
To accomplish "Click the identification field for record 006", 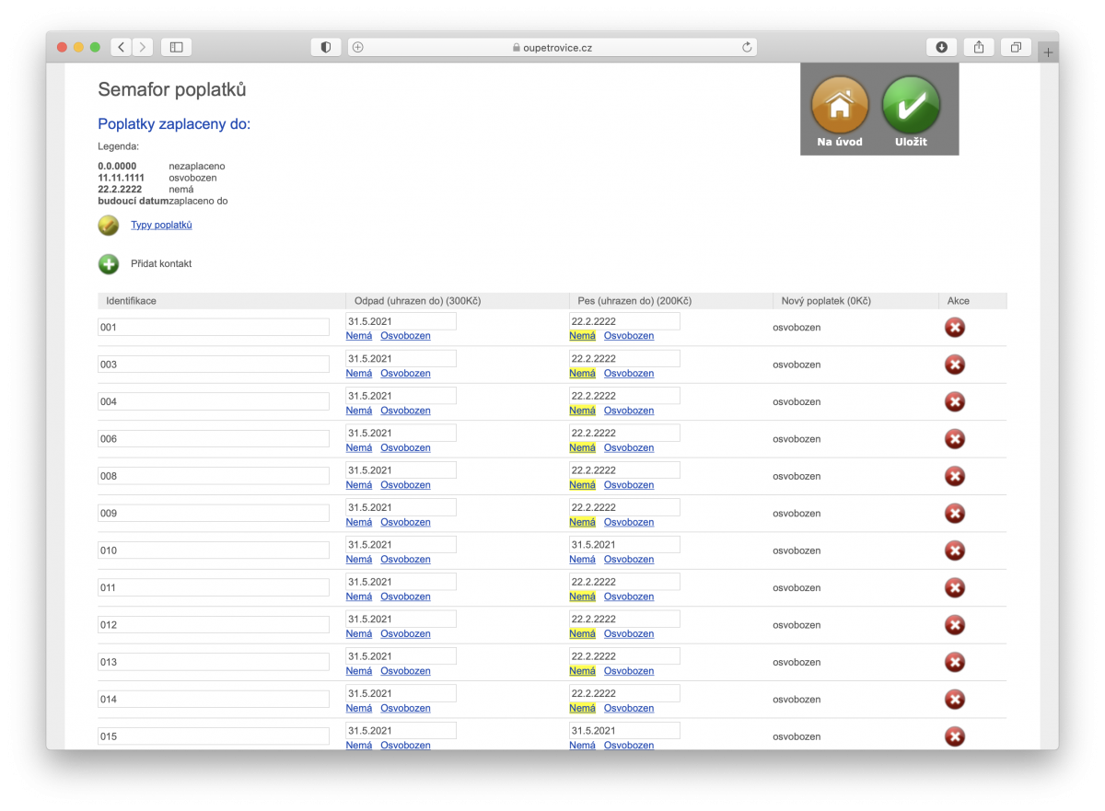I will pyautogui.click(x=213, y=437).
